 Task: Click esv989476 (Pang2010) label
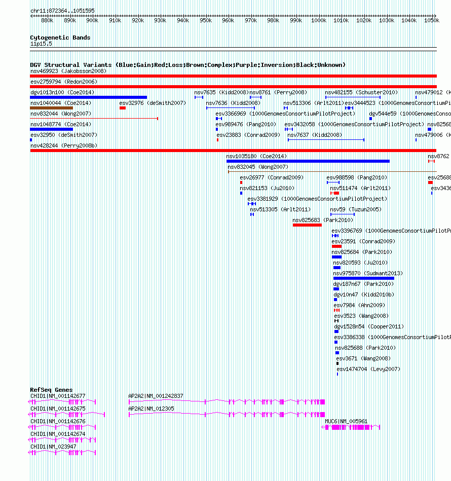tap(246, 124)
